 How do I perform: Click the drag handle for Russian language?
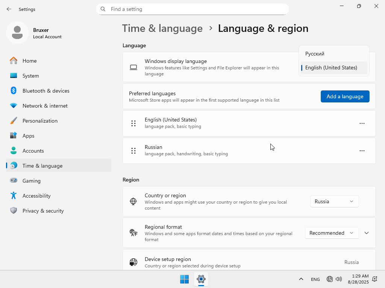coord(133,151)
